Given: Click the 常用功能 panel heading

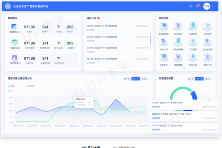Looking at the screenshot, I should 164,18.
